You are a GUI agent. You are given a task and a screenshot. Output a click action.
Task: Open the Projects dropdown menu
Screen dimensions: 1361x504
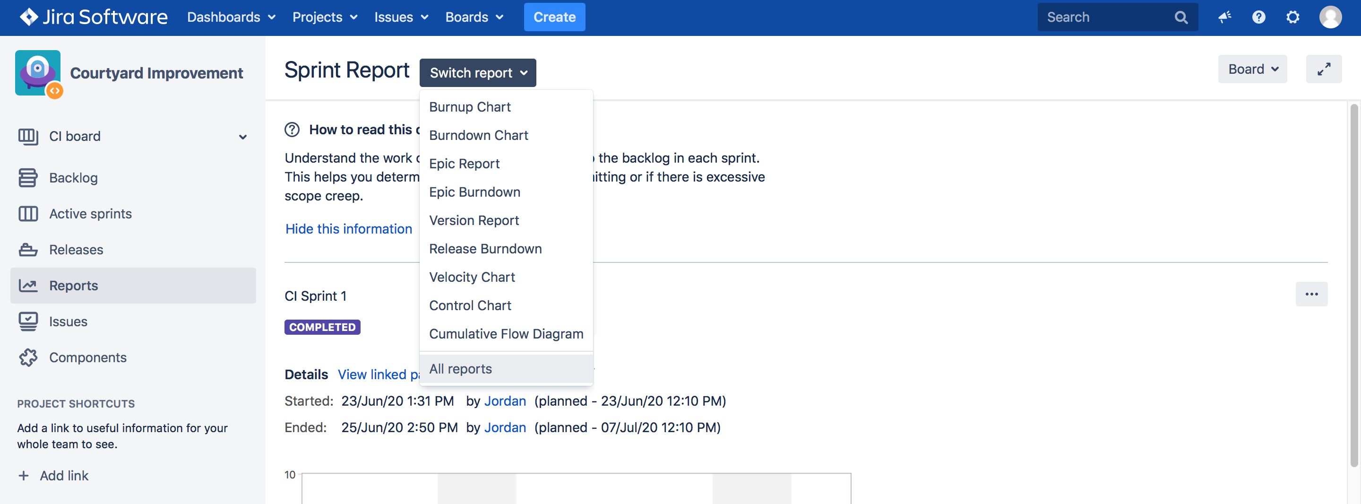point(325,17)
